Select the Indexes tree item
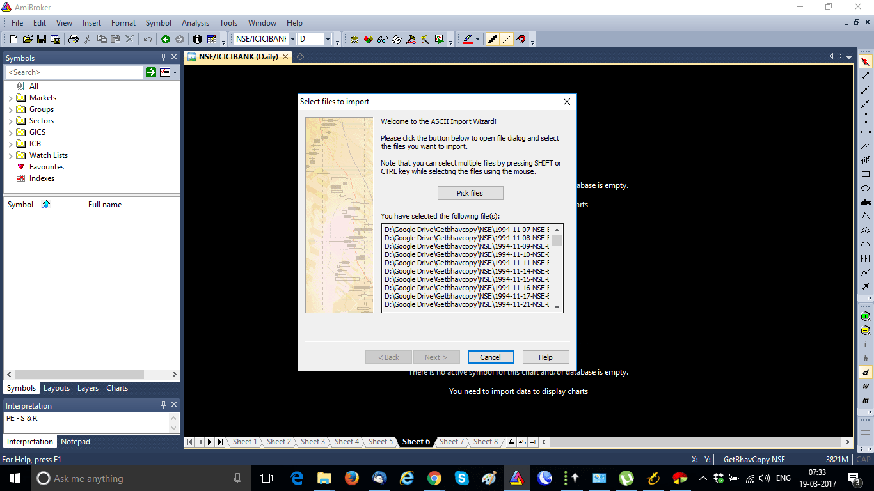The width and height of the screenshot is (874, 491). coord(42,178)
